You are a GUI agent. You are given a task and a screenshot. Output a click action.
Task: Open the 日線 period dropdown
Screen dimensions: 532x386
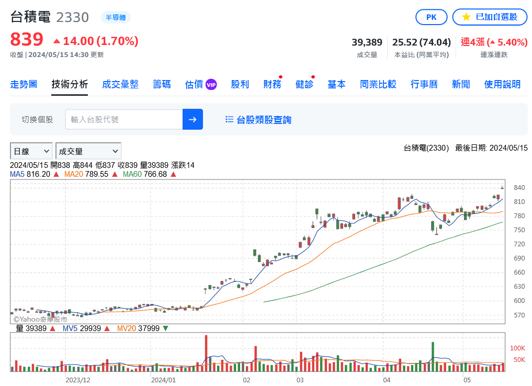[x=31, y=151]
